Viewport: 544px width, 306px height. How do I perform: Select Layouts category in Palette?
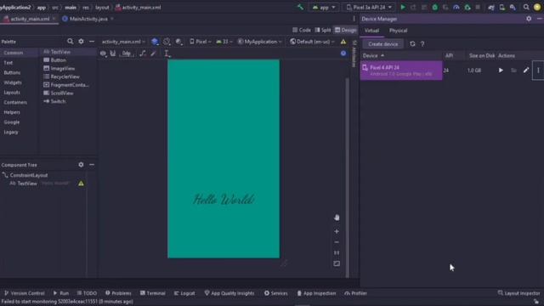[x=12, y=93]
